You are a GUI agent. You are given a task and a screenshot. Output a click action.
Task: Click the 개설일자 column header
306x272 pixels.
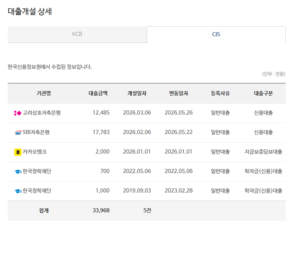click(x=137, y=93)
